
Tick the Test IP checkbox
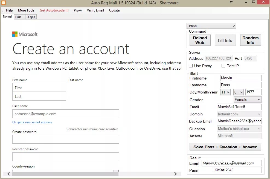click(x=223, y=66)
